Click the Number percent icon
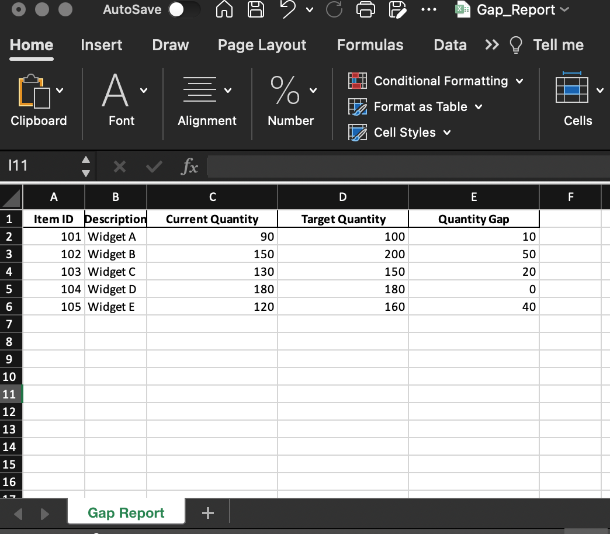This screenshot has width=610, height=534. 285,92
